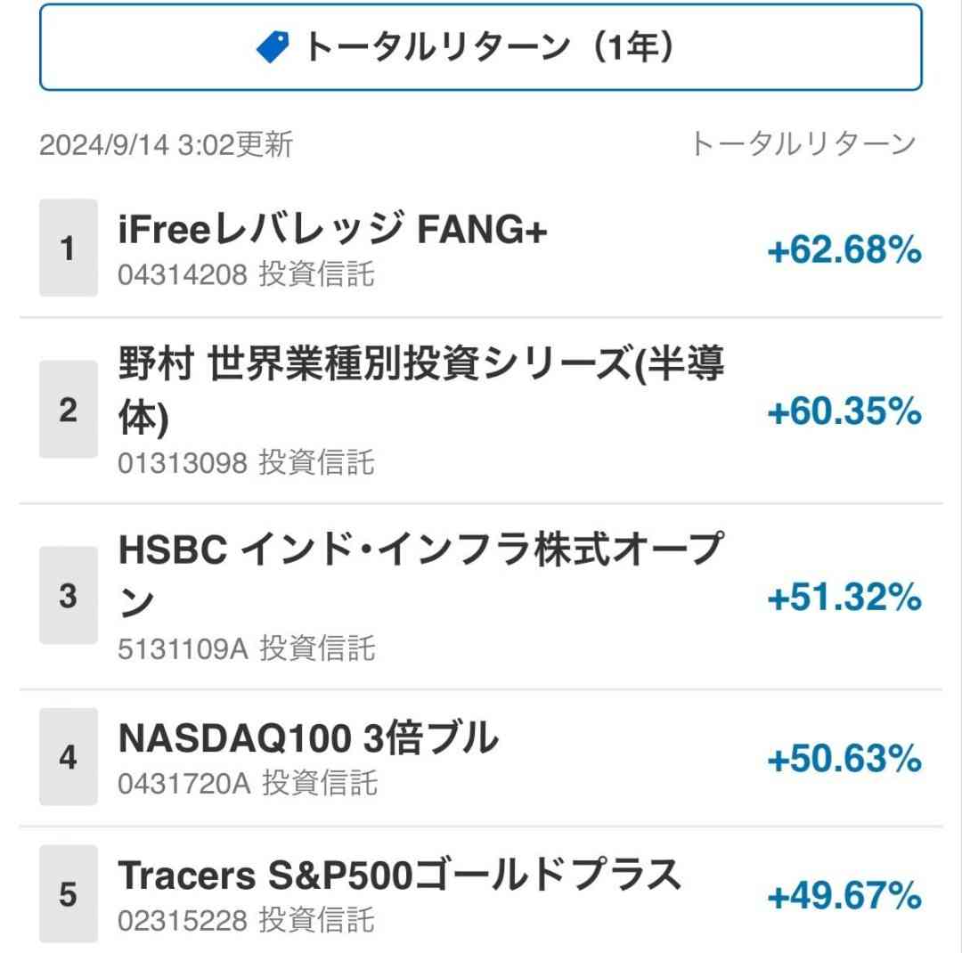This screenshot has height=953, width=962.
Task: Open Tracers S&P500ゴールドプラス fund page
Action: (x=399, y=875)
